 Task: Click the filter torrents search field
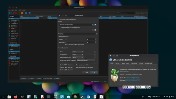(125, 13)
